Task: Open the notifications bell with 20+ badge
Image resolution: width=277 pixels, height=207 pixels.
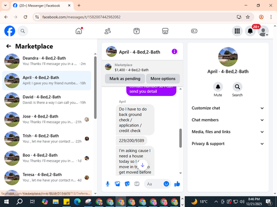Action: [x=250, y=31]
